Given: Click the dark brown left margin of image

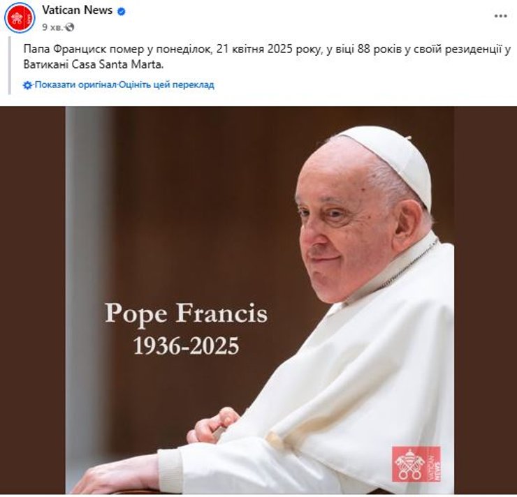Looking at the screenshot, I should point(33,300).
